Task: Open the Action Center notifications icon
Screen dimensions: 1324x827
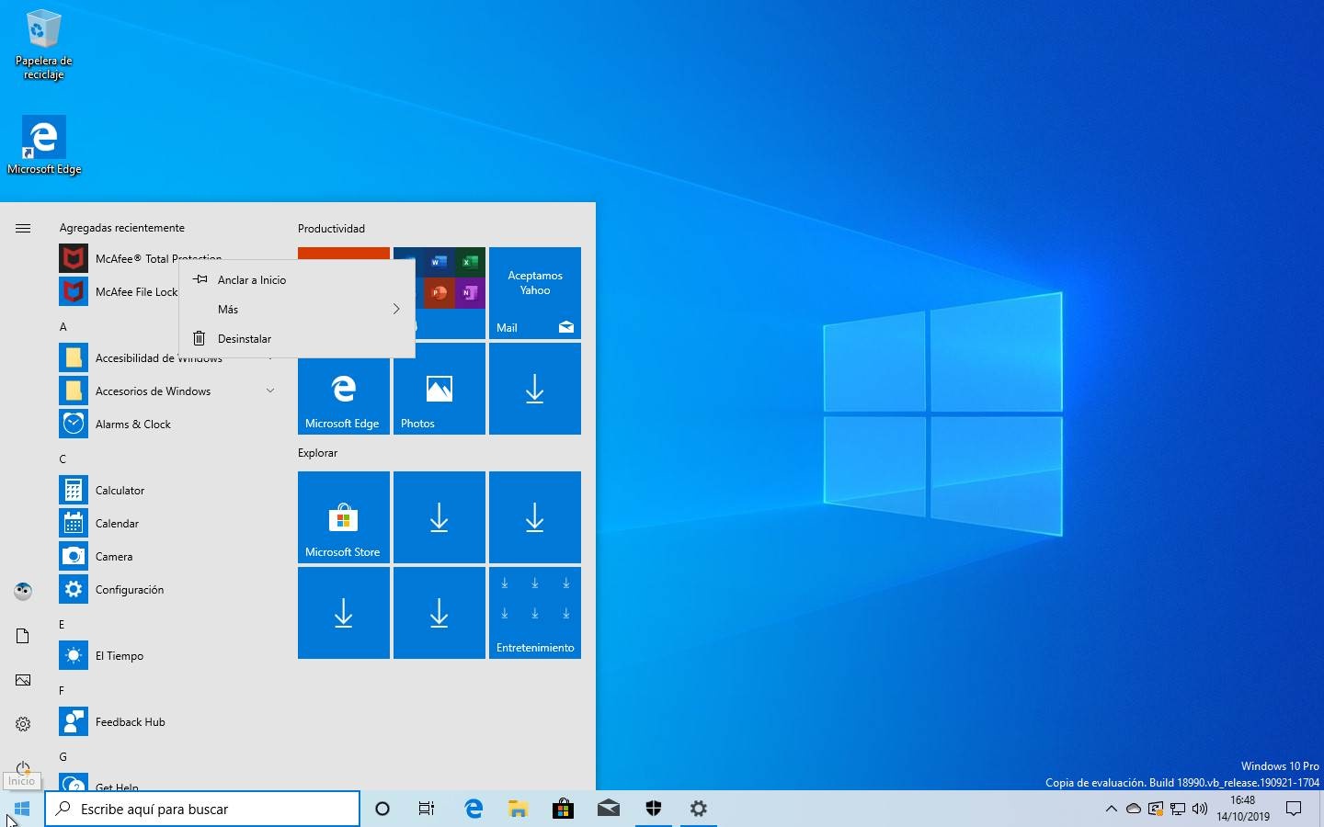Action: click(1294, 809)
